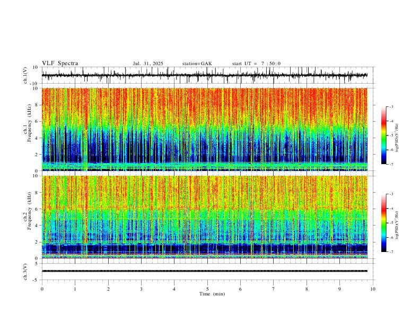Click the ch.1 color scale bar

[x=383, y=136]
